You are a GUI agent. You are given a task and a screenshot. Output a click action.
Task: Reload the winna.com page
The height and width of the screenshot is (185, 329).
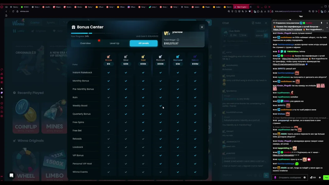pos(13,11)
